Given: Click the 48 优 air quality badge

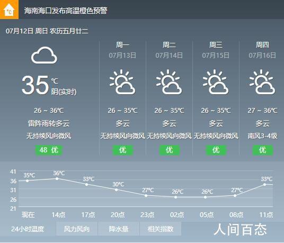Looking at the screenshot, I should (49, 150).
